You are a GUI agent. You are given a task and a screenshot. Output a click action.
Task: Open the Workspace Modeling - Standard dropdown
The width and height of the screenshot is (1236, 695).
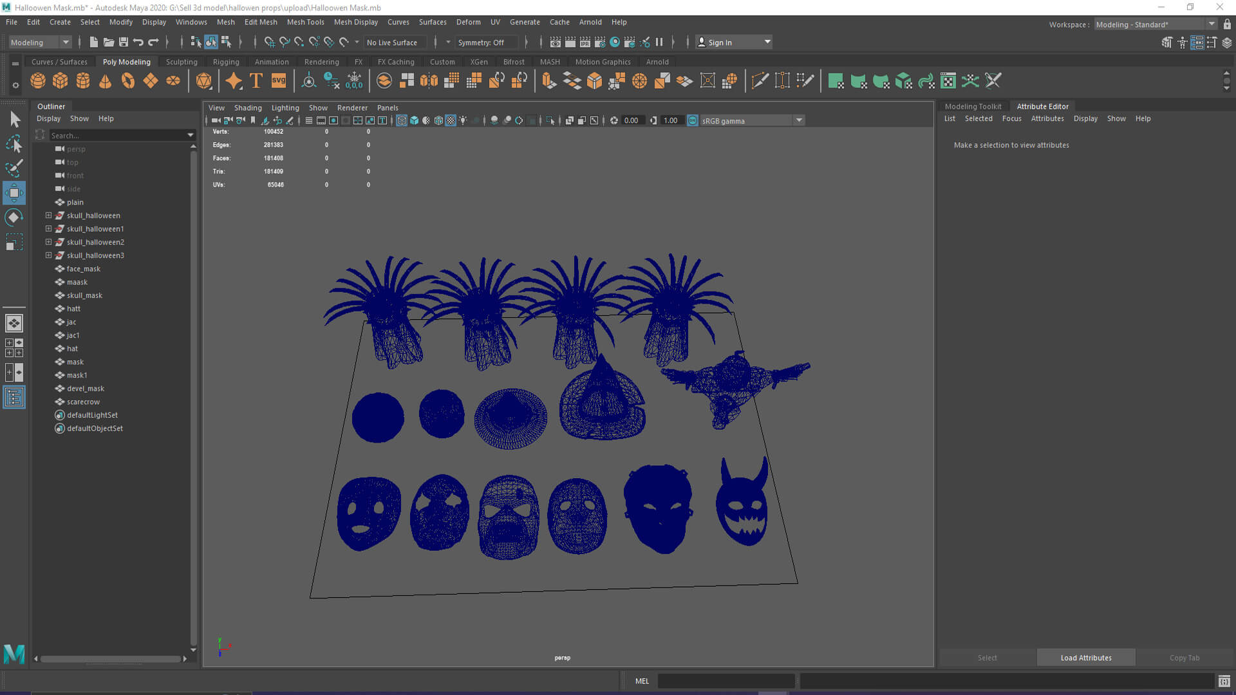(1156, 24)
